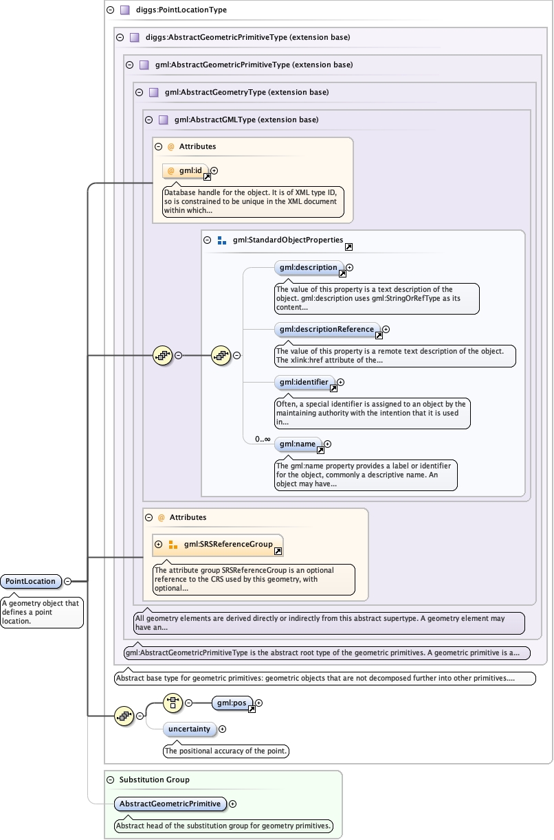
Task: Follow the reference arrow on gml:description
Action: click(x=342, y=273)
